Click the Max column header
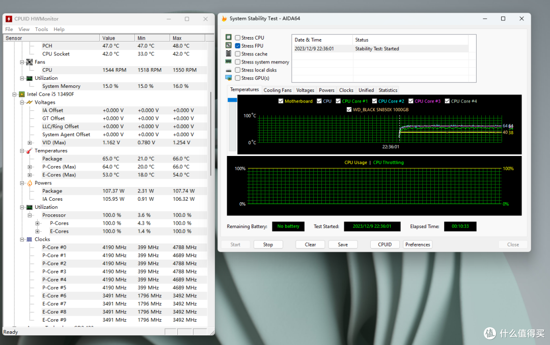Viewport: 550px width, 345px height. coord(187,38)
